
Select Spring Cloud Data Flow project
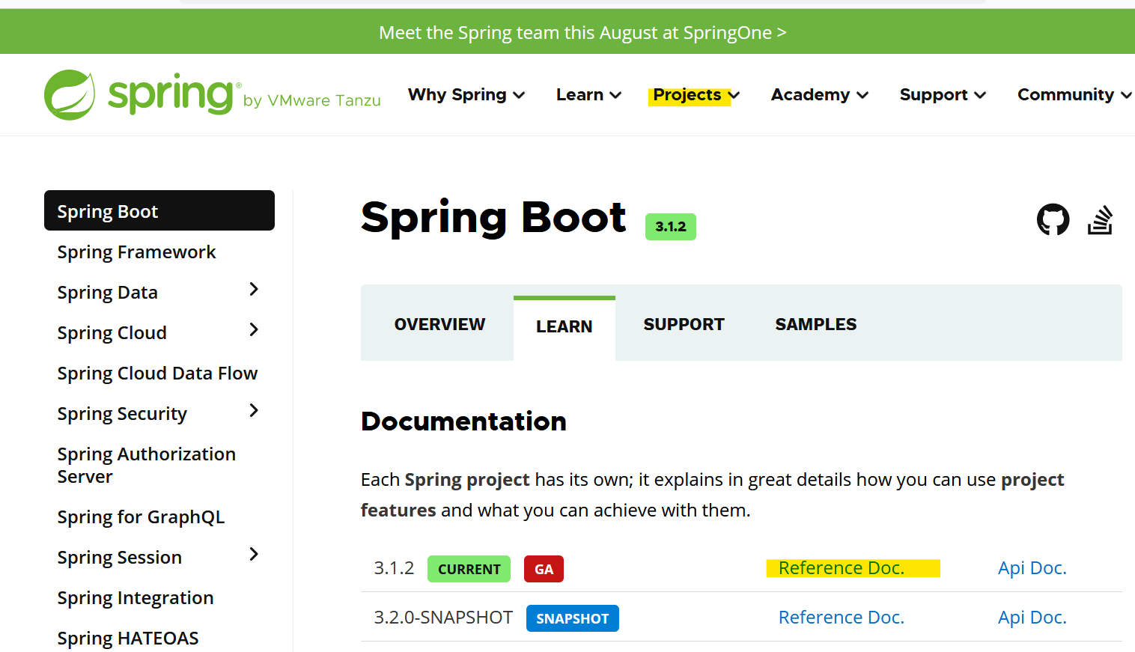pos(157,374)
